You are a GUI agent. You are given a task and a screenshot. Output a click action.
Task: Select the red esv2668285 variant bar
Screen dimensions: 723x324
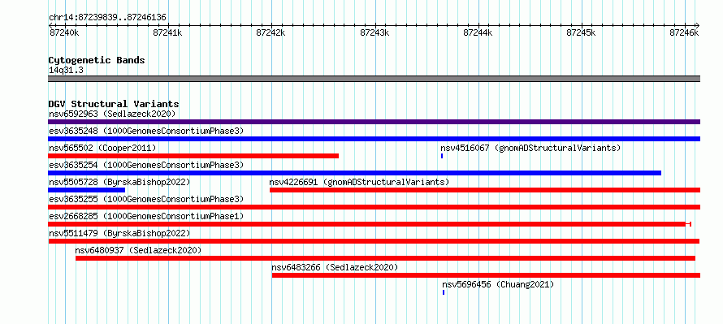(x=370, y=224)
